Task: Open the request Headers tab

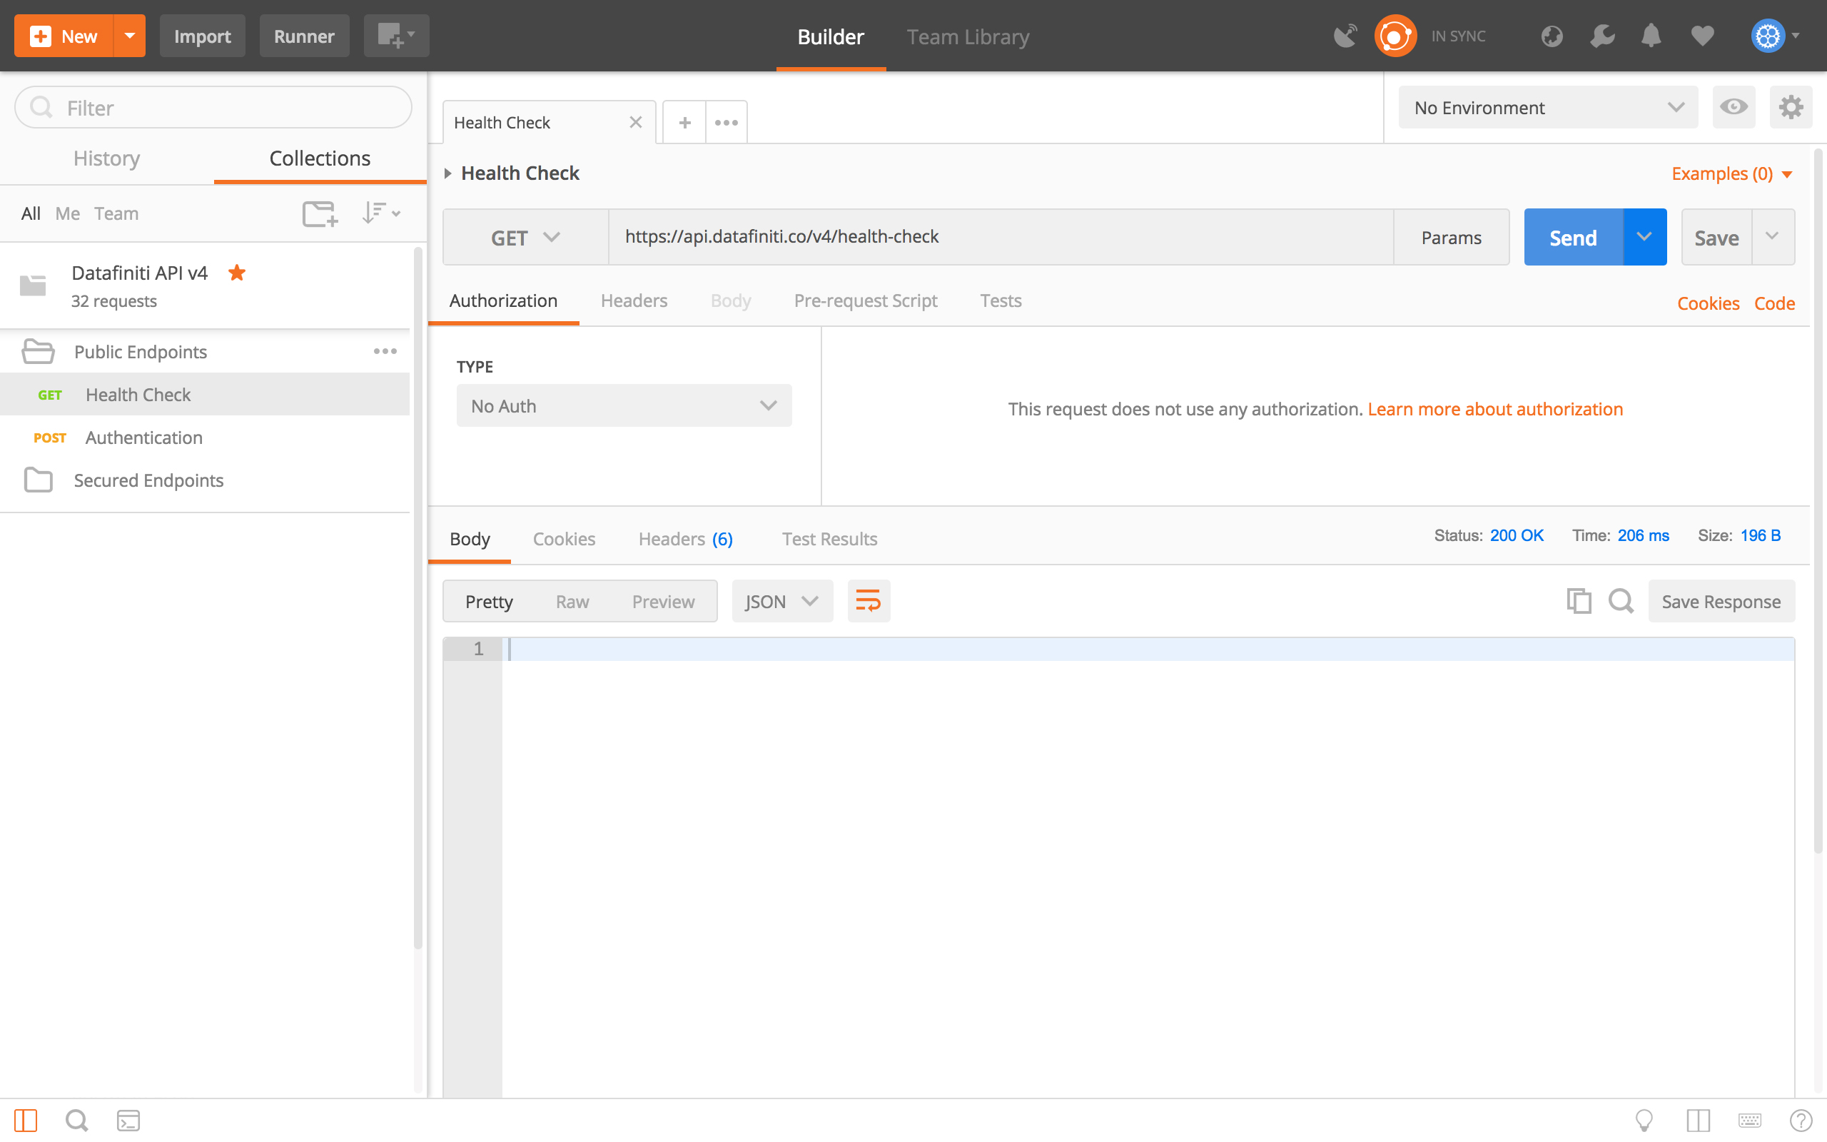Action: [634, 300]
